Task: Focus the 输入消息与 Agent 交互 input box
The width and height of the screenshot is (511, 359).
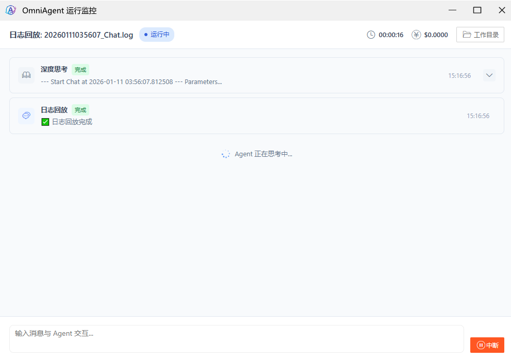Action: point(236,339)
